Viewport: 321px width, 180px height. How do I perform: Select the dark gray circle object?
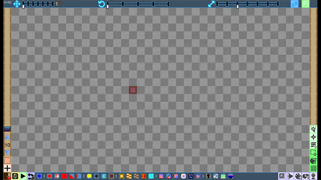click(97, 176)
